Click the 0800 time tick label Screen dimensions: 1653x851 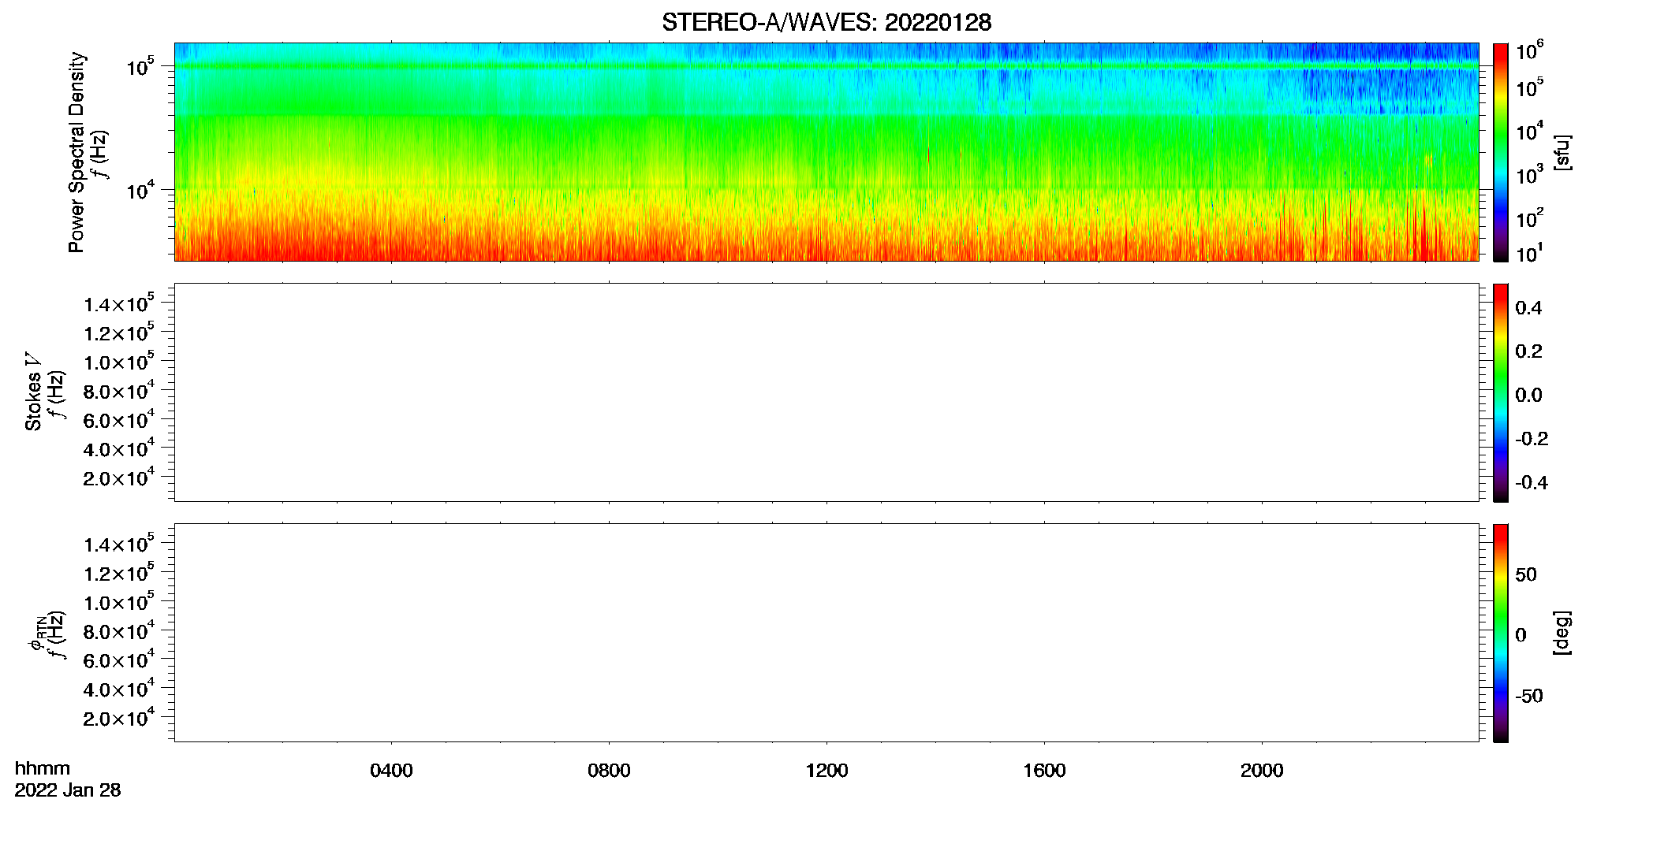click(609, 771)
